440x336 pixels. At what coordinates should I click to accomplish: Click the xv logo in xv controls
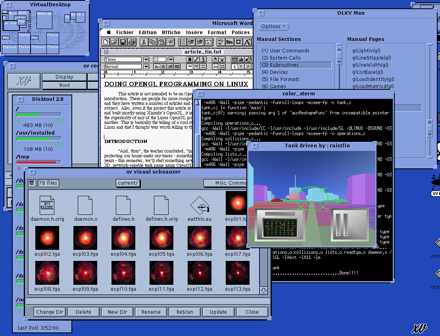(24, 81)
